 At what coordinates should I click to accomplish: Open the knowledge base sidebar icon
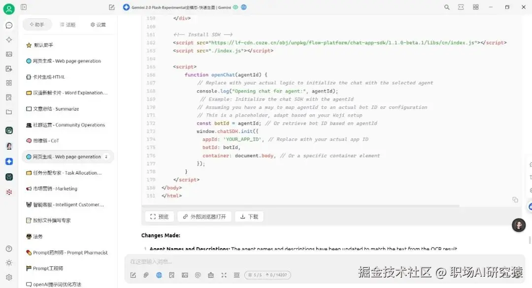(9, 97)
